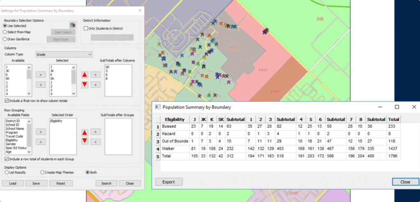420x202 pixels.
Task: Move selected column up with red arrow
Action: [x=84, y=75]
